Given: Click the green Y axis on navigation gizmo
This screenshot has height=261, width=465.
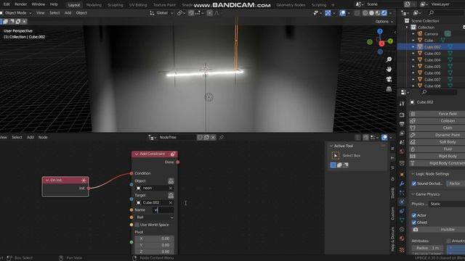Looking at the screenshot, I should [390, 41].
